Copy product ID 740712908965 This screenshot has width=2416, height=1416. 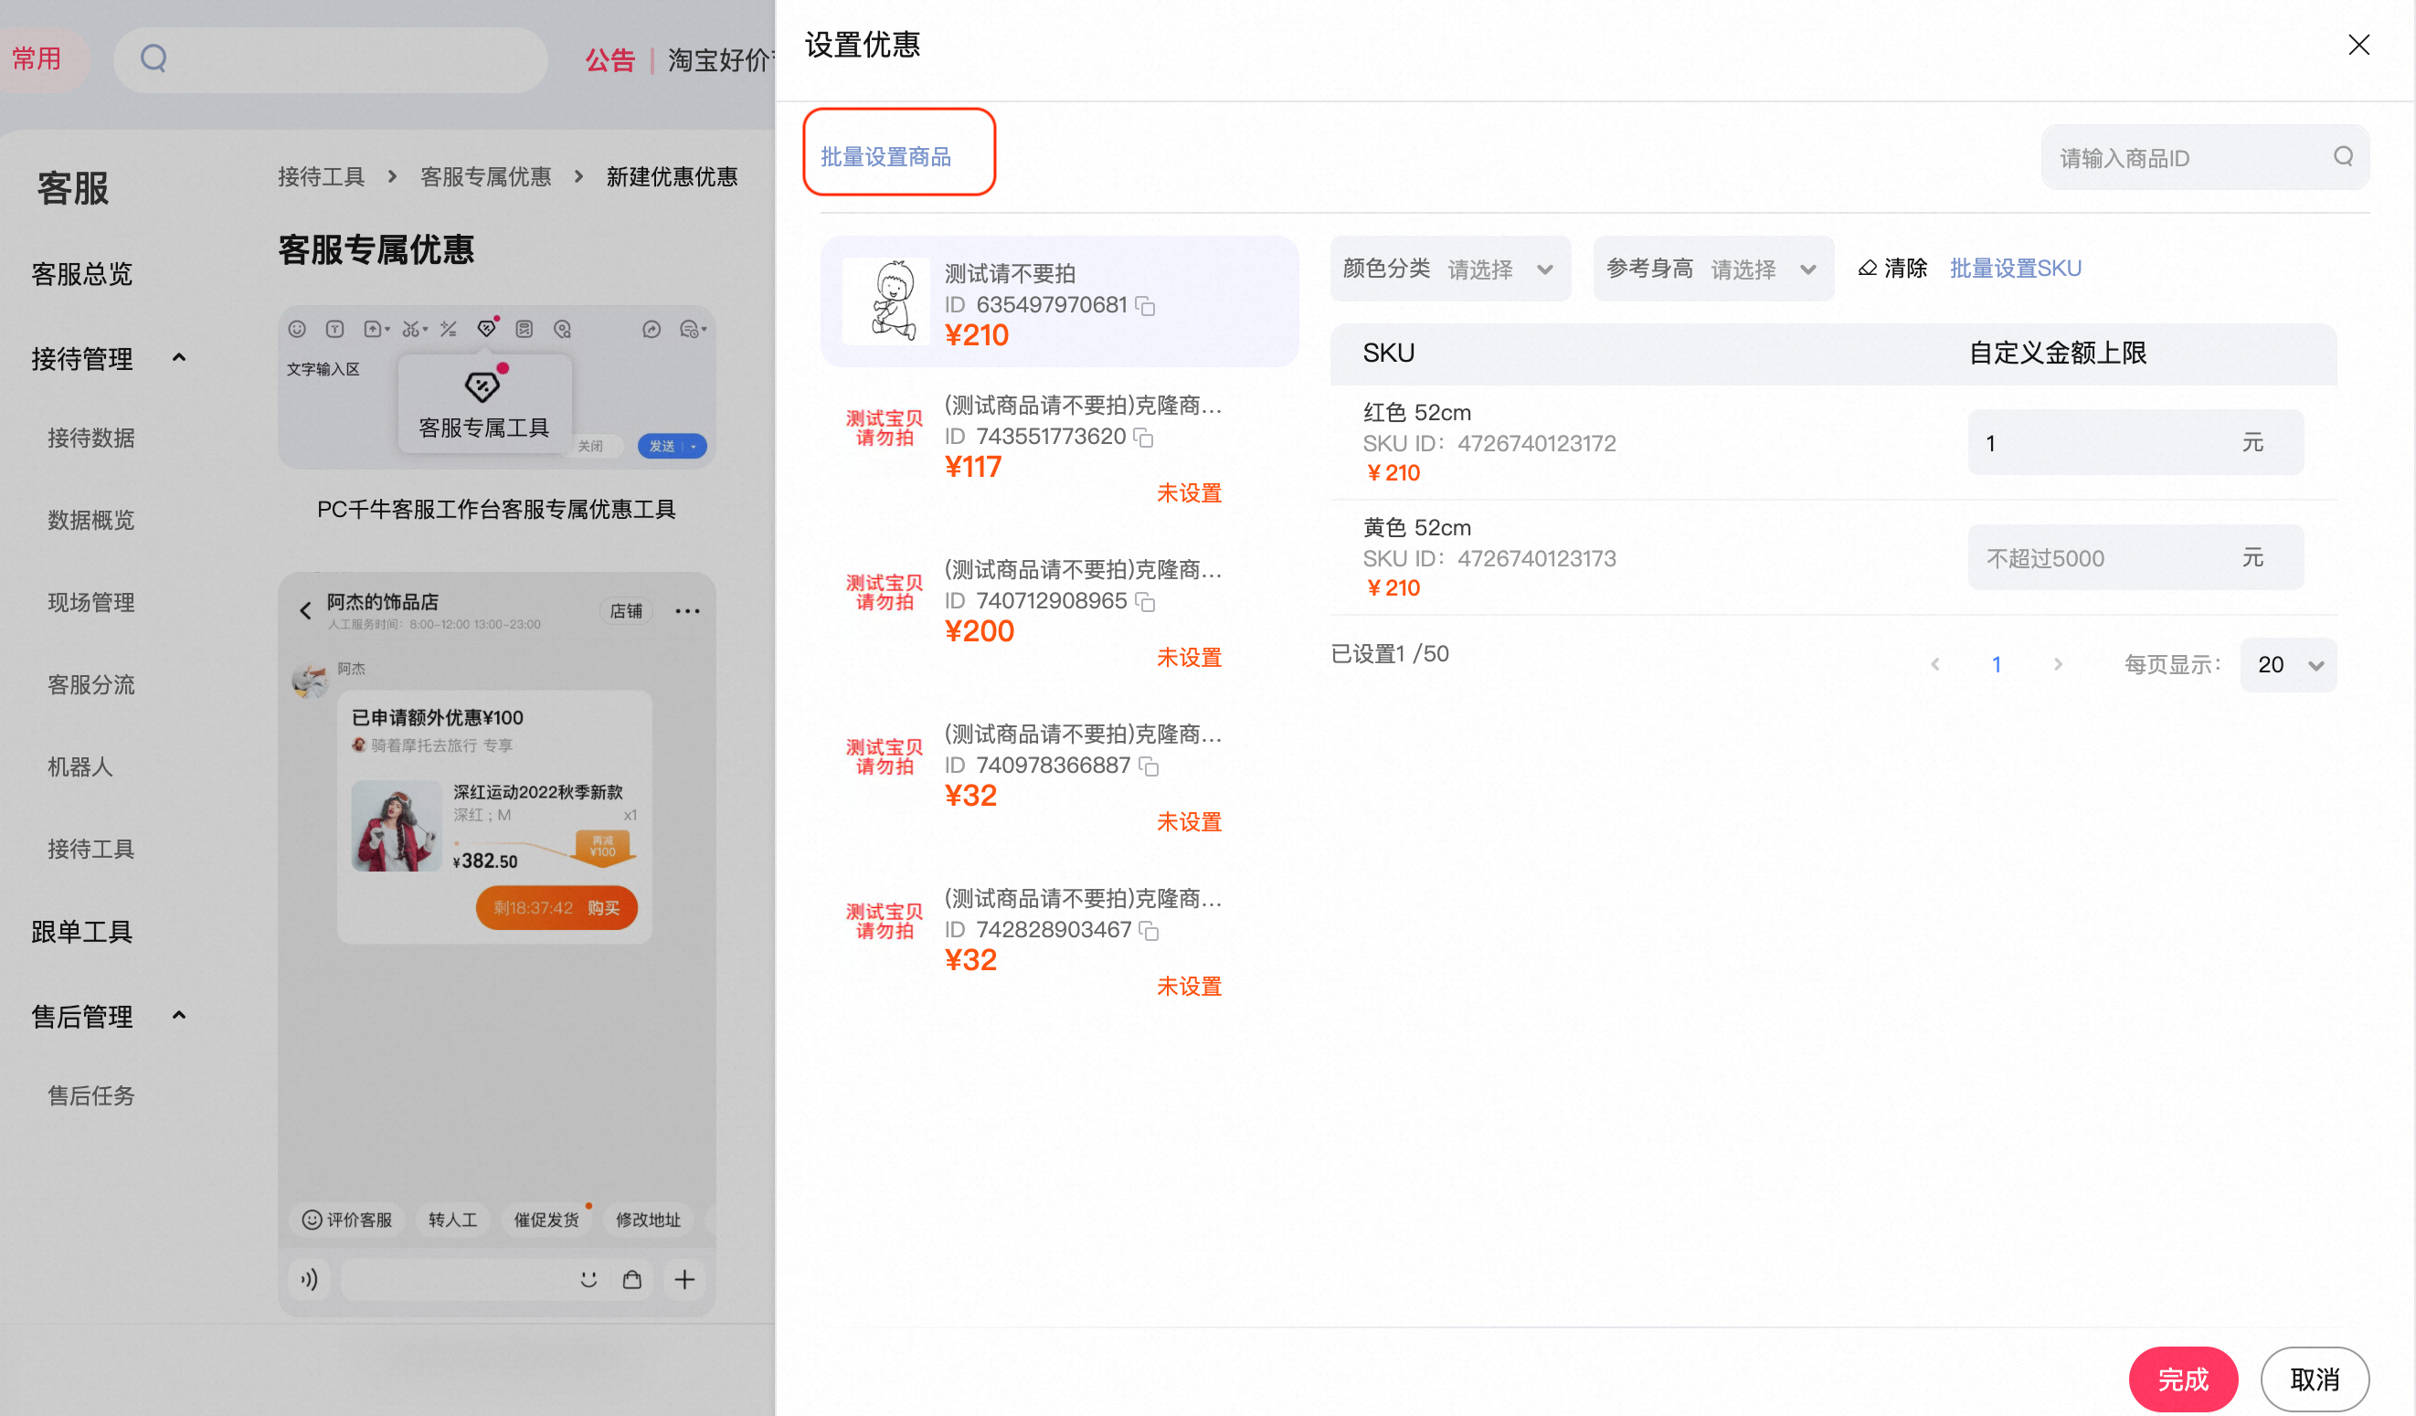pyautogui.click(x=1145, y=601)
